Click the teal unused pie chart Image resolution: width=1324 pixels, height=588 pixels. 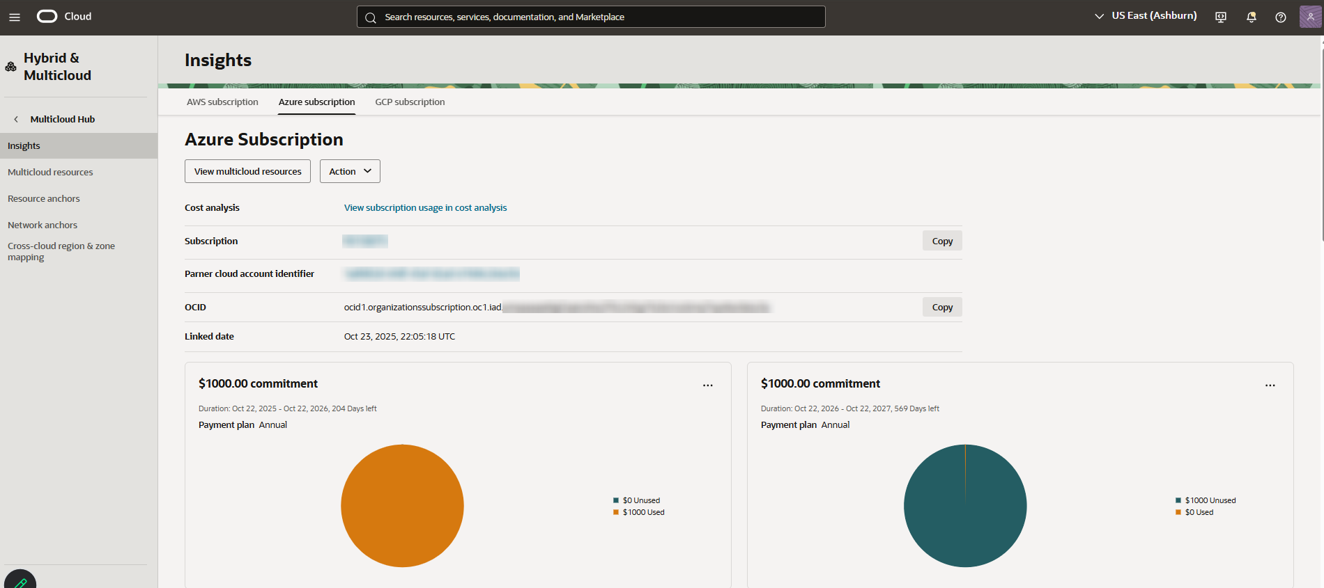click(x=965, y=506)
